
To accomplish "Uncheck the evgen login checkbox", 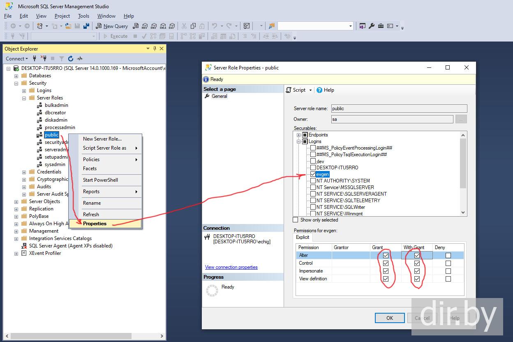I will (313, 174).
